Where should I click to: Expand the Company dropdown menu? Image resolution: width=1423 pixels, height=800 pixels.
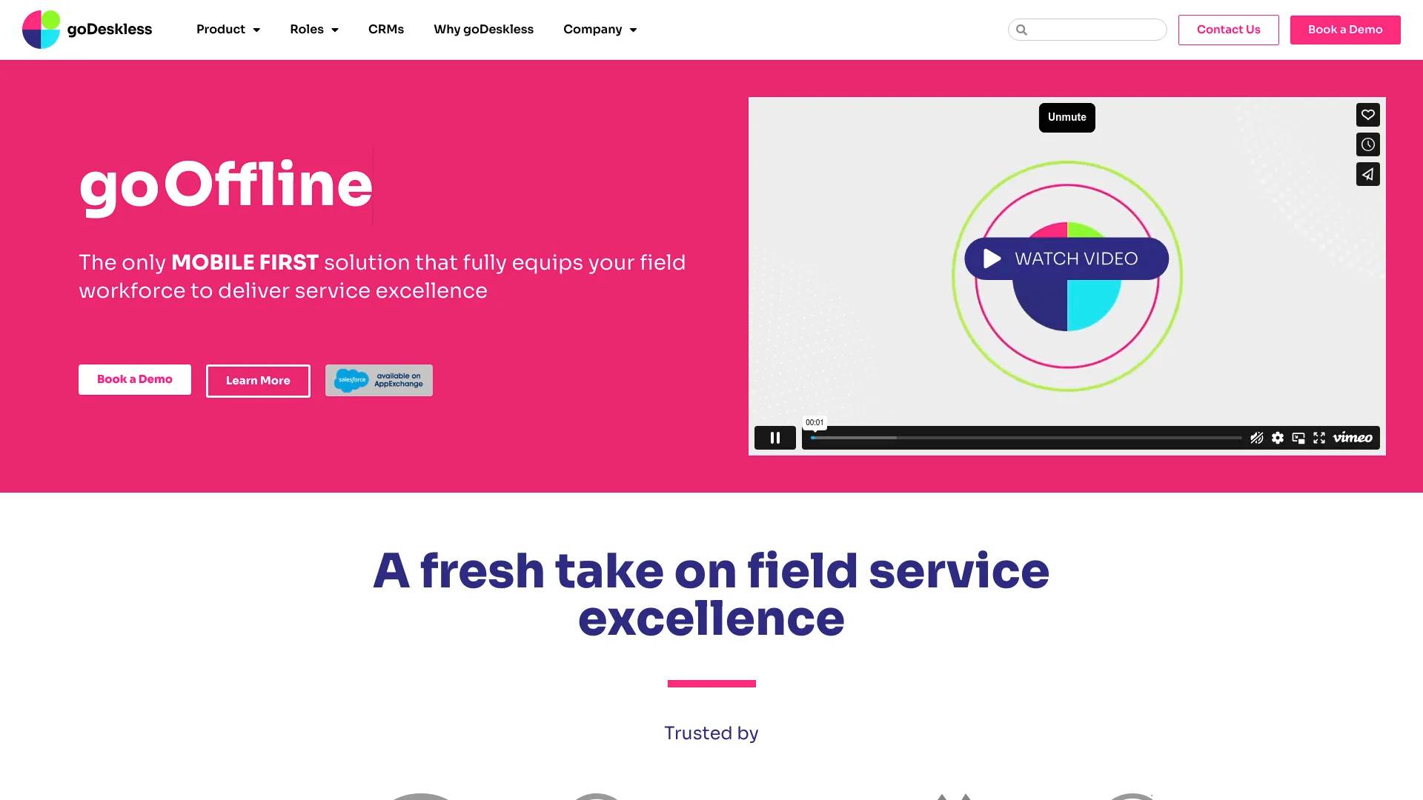[599, 30]
